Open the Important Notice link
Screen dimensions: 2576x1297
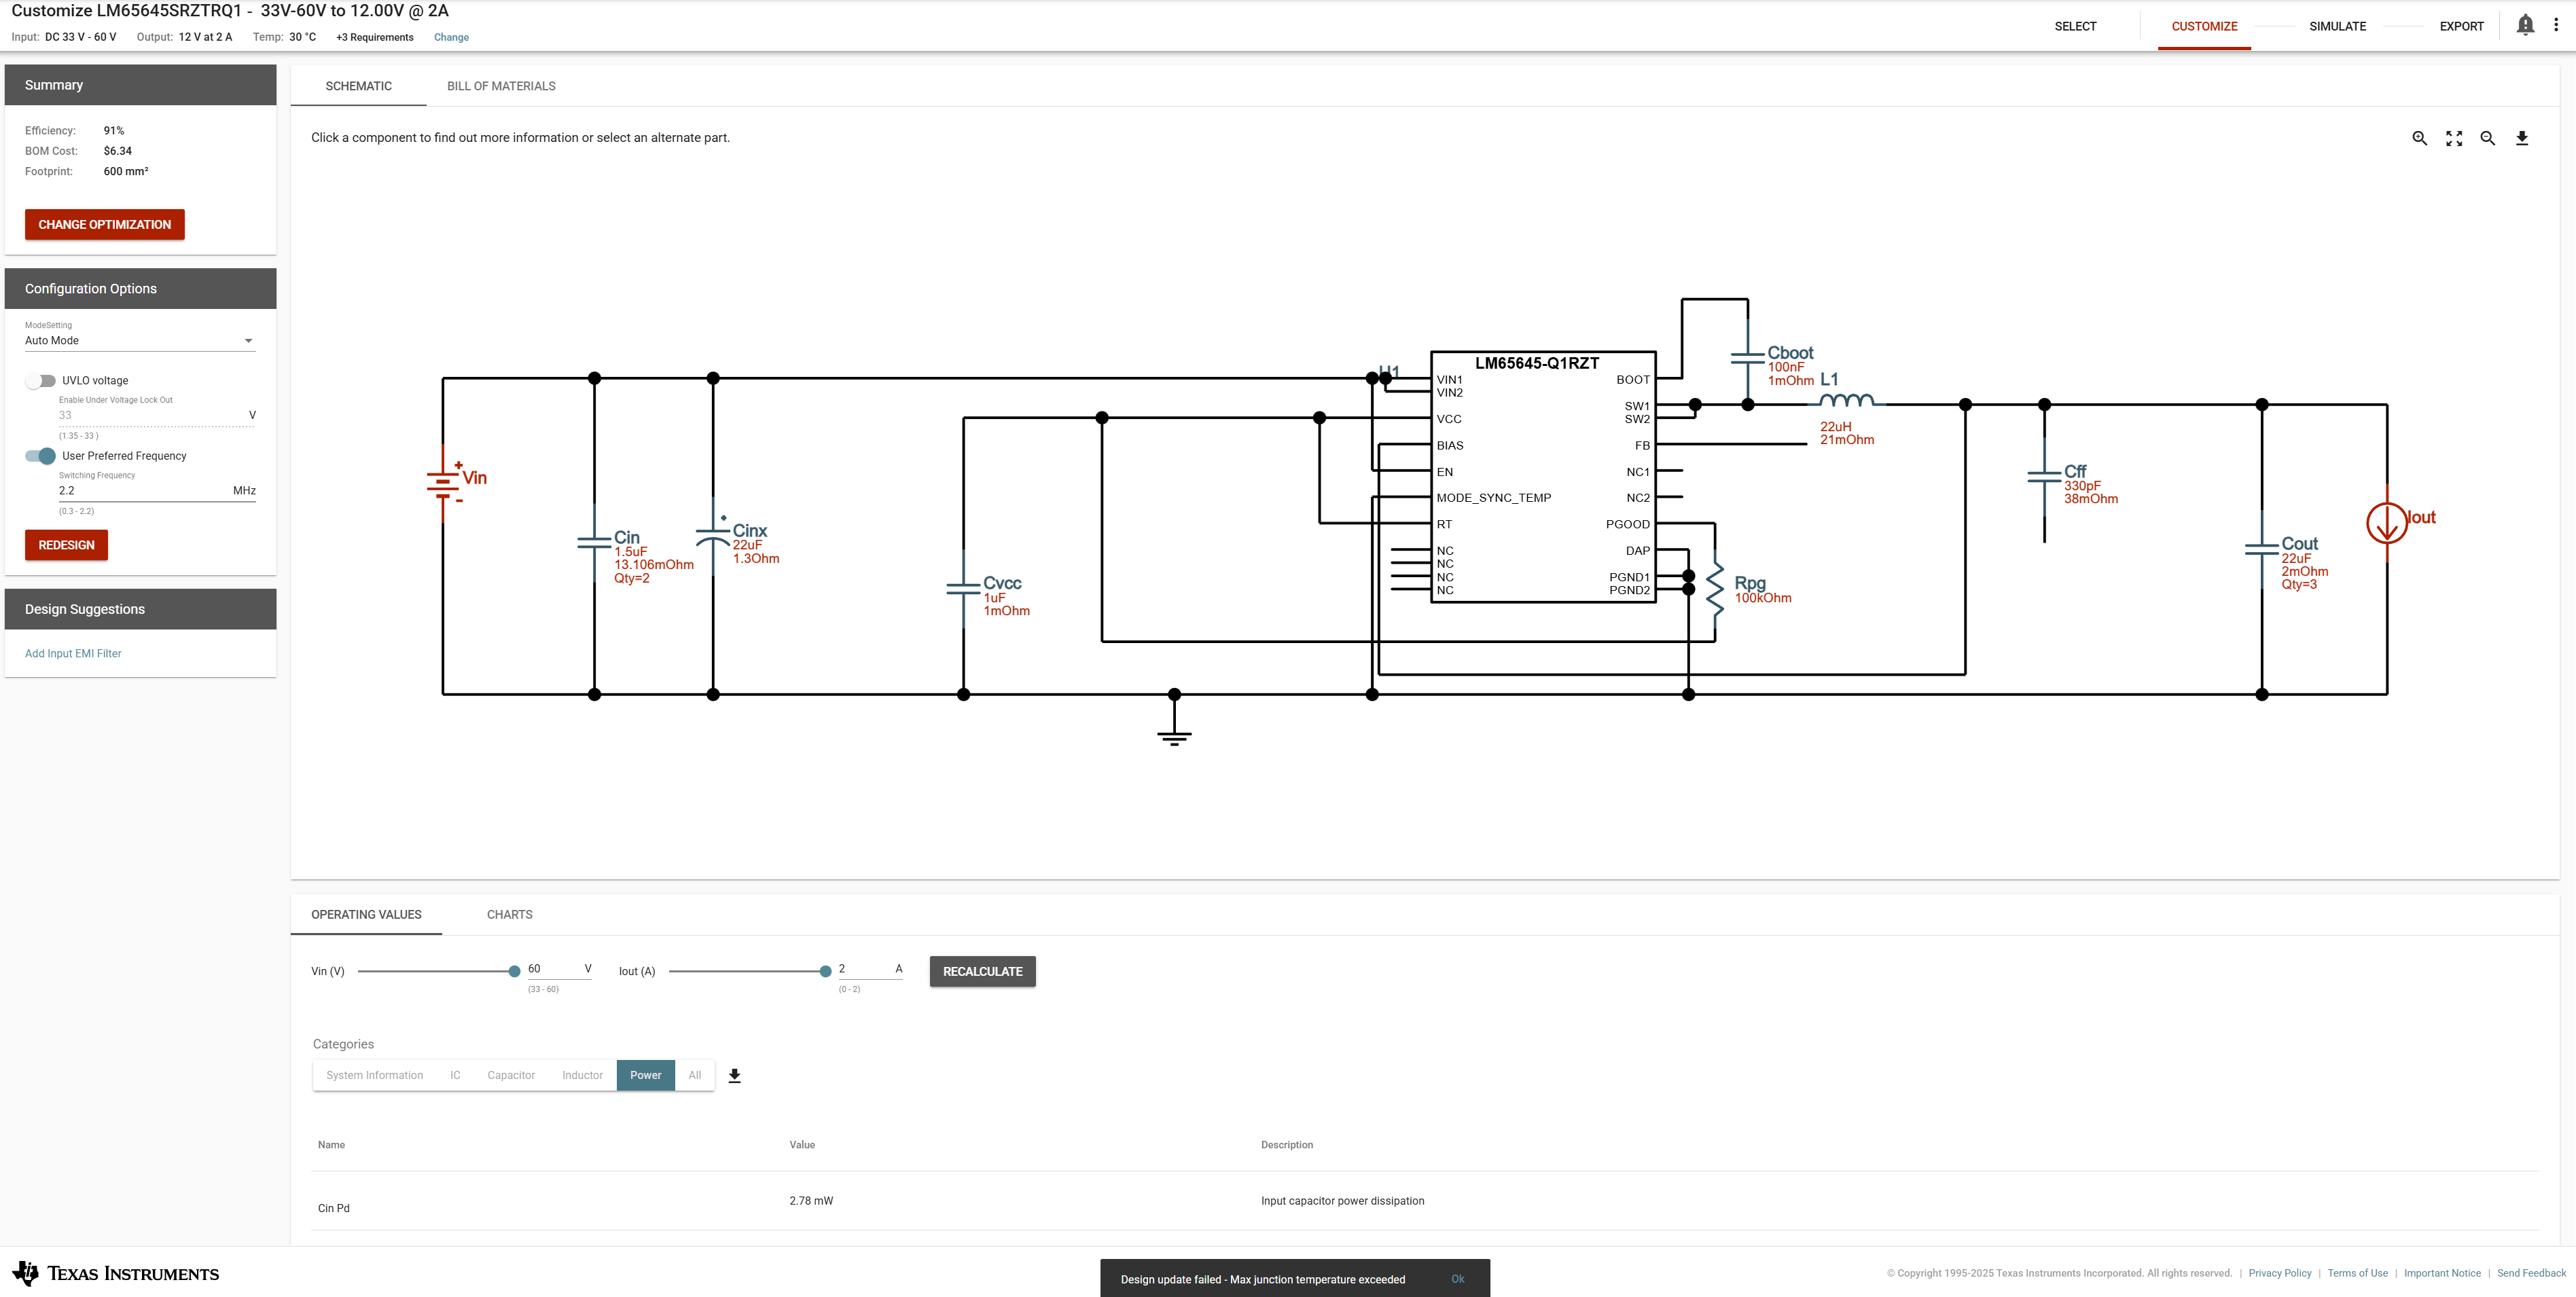coord(2442,1273)
